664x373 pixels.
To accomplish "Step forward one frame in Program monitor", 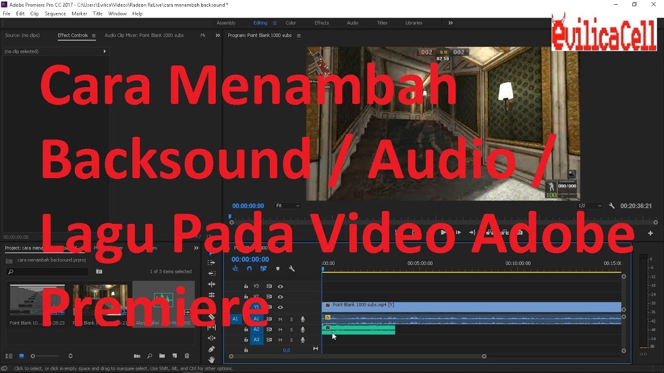I will [x=458, y=233].
